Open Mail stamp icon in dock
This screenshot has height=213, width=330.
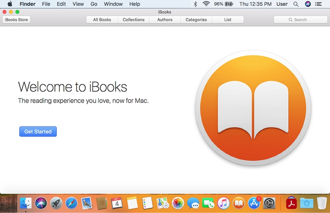(87, 204)
